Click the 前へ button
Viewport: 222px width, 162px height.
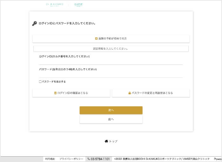pyautogui.click(x=111, y=120)
